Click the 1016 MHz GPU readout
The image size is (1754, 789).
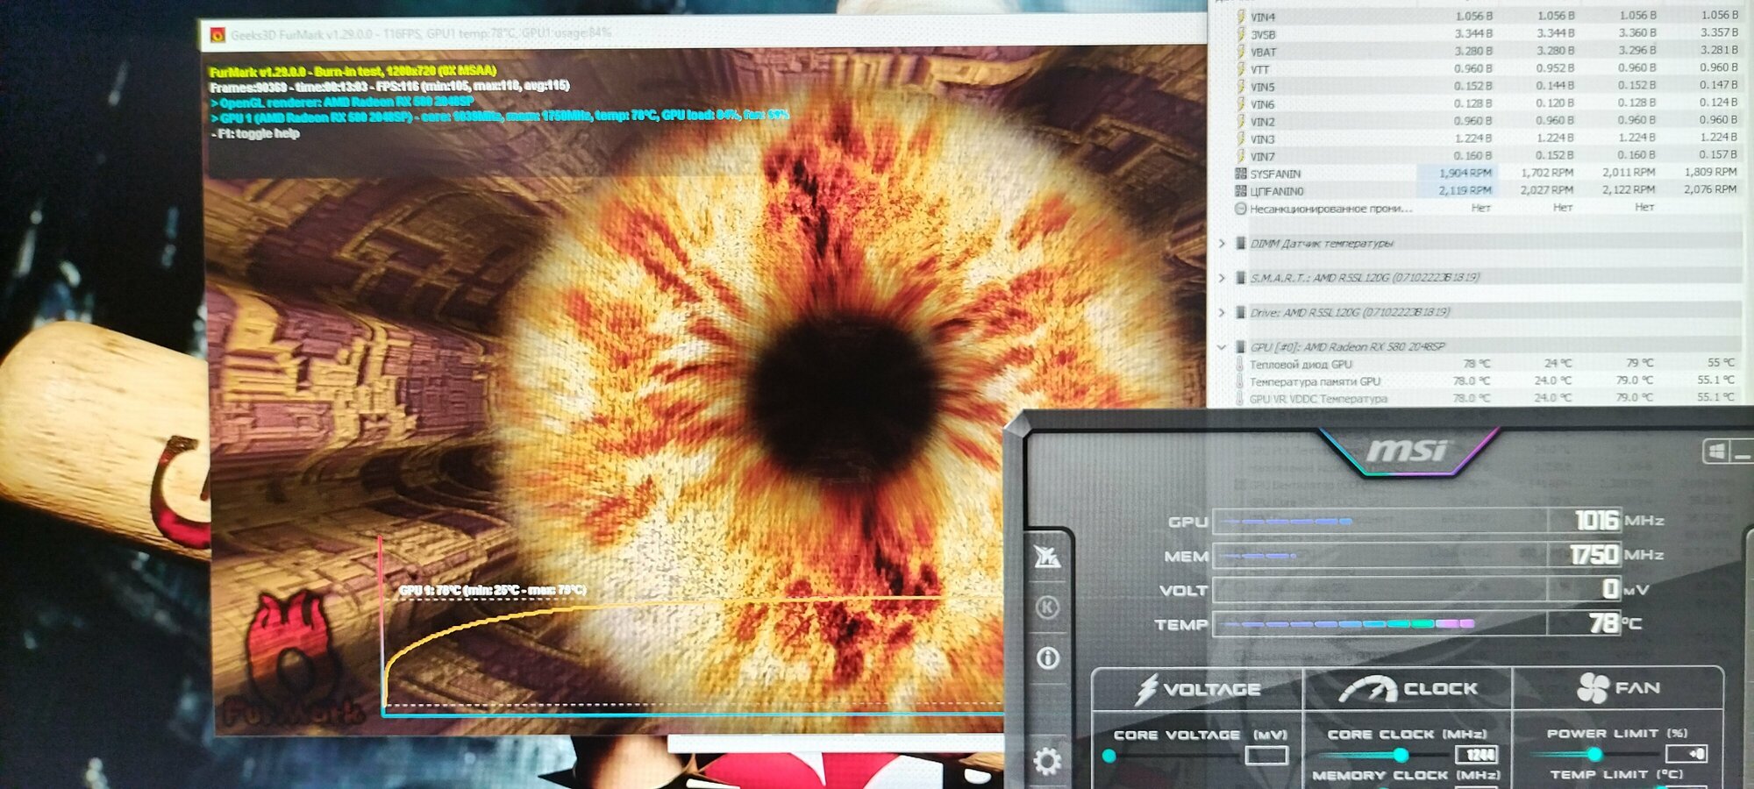pyautogui.click(x=1597, y=520)
